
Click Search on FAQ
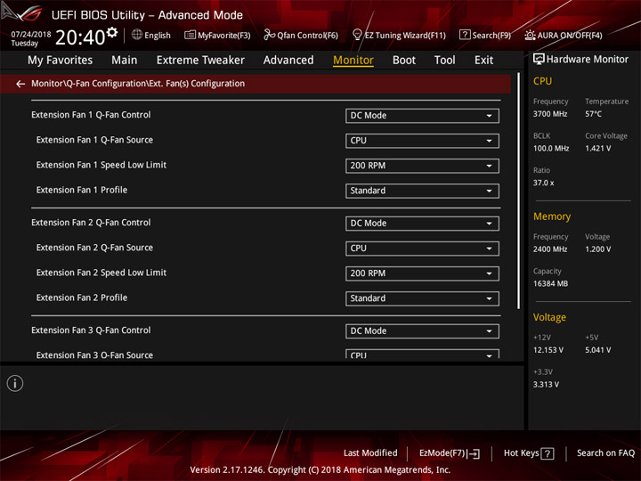click(605, 452)
